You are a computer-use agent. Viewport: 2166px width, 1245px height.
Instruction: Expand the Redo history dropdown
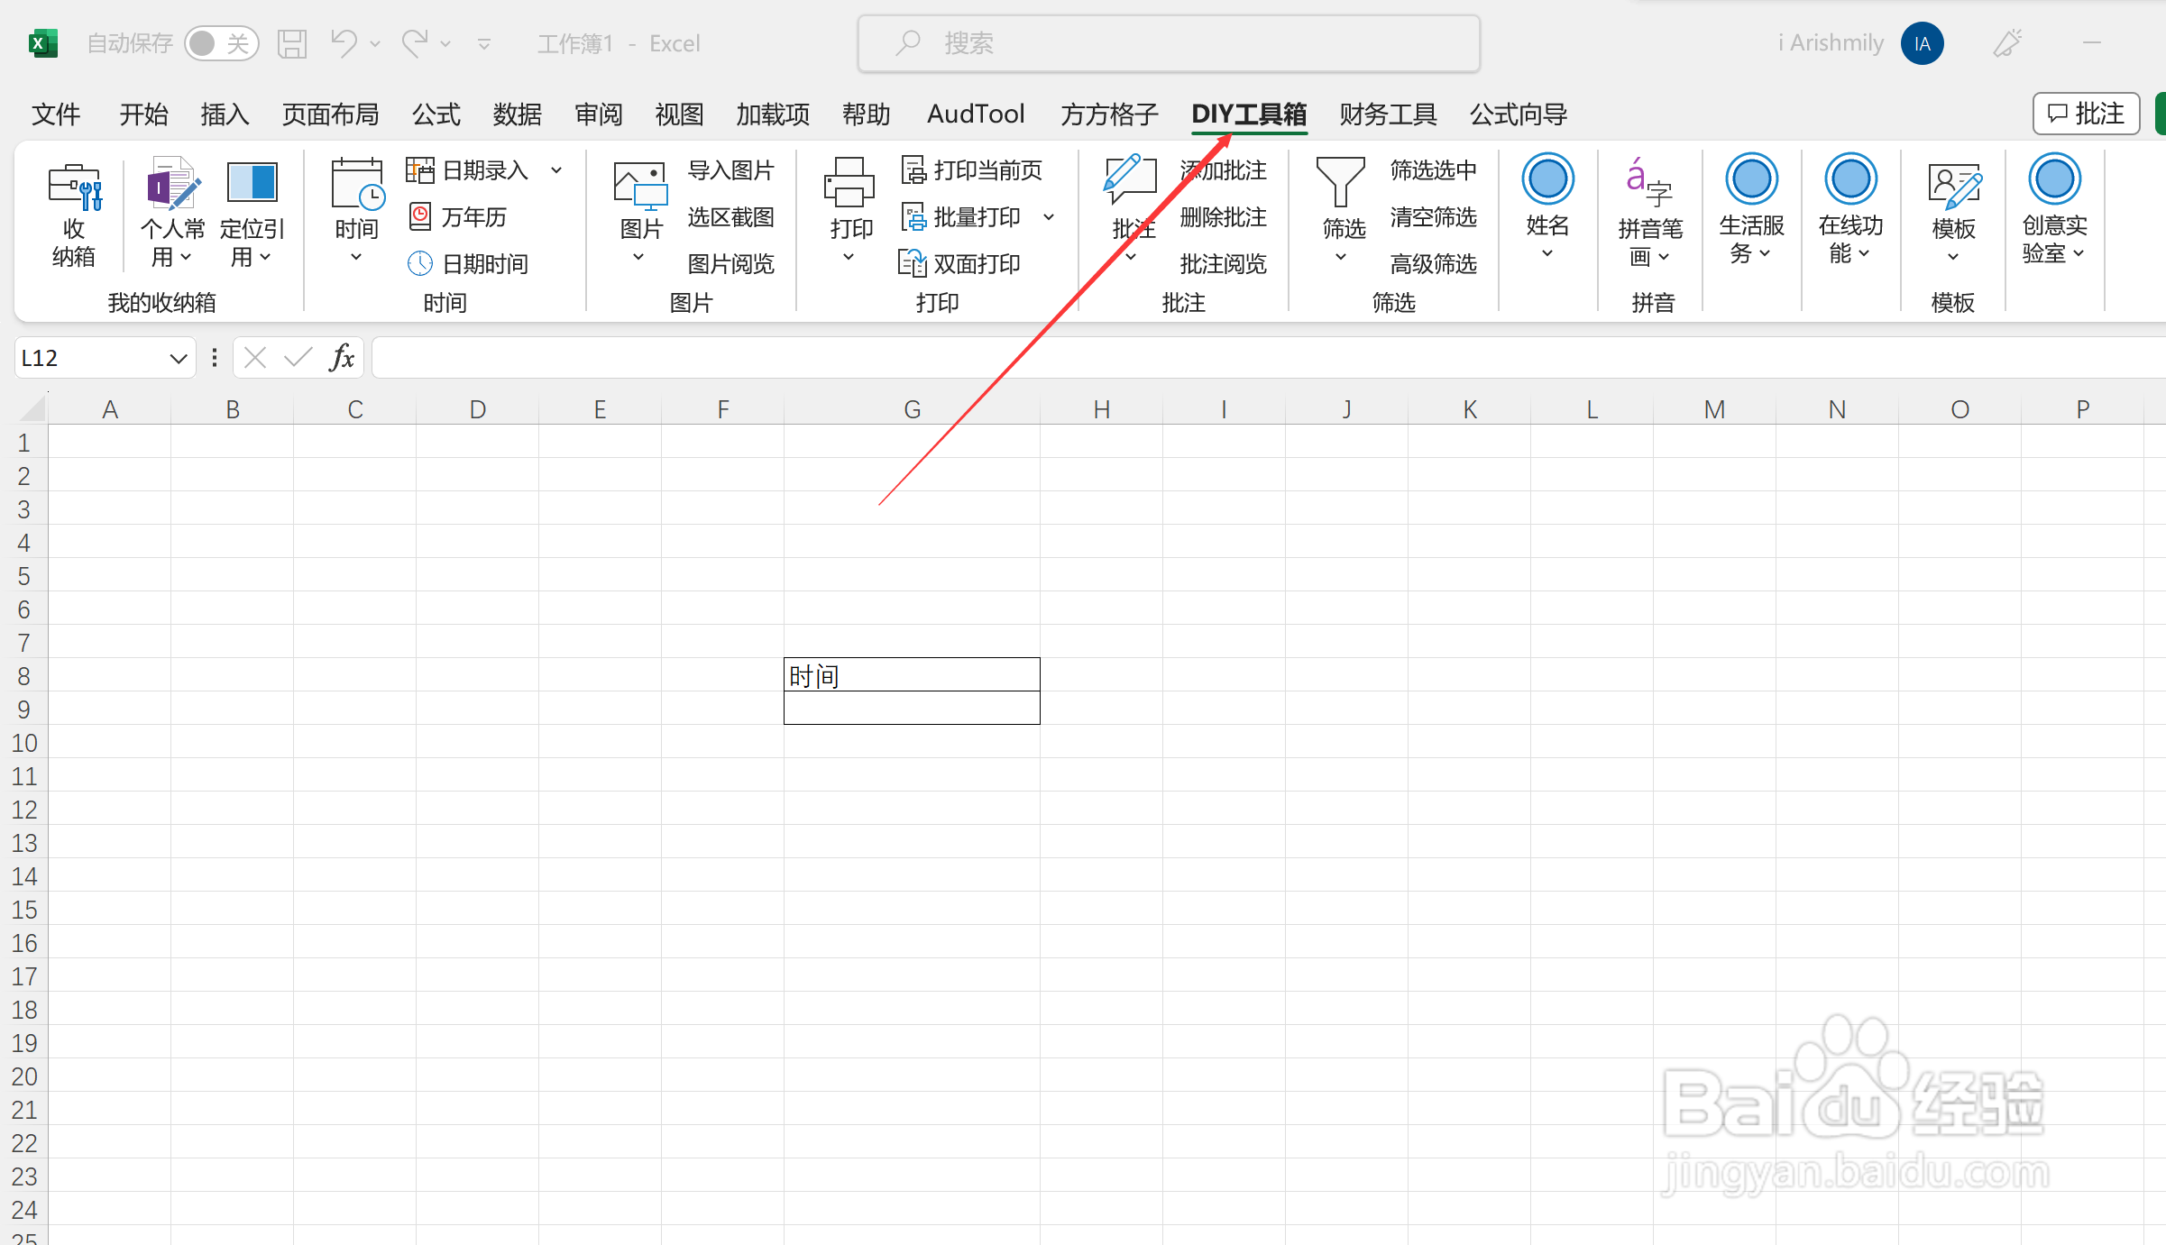pyautogui.click(x=445, y=43)
